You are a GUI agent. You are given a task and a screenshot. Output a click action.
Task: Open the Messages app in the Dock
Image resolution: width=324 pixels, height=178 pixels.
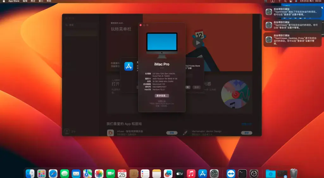click(65, 174)
